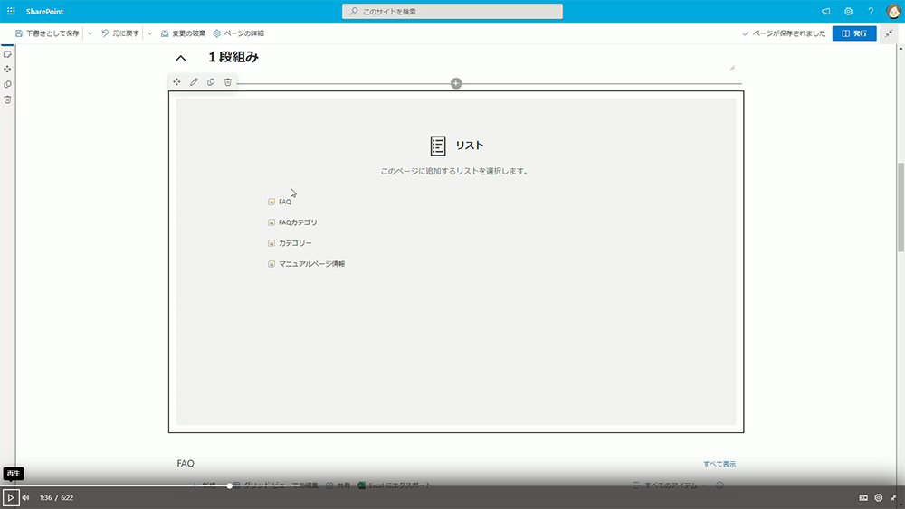The image size is (905, 509).
Task: Open the user profile avatar
Action: pyautogui.click(x=893, y=12)
